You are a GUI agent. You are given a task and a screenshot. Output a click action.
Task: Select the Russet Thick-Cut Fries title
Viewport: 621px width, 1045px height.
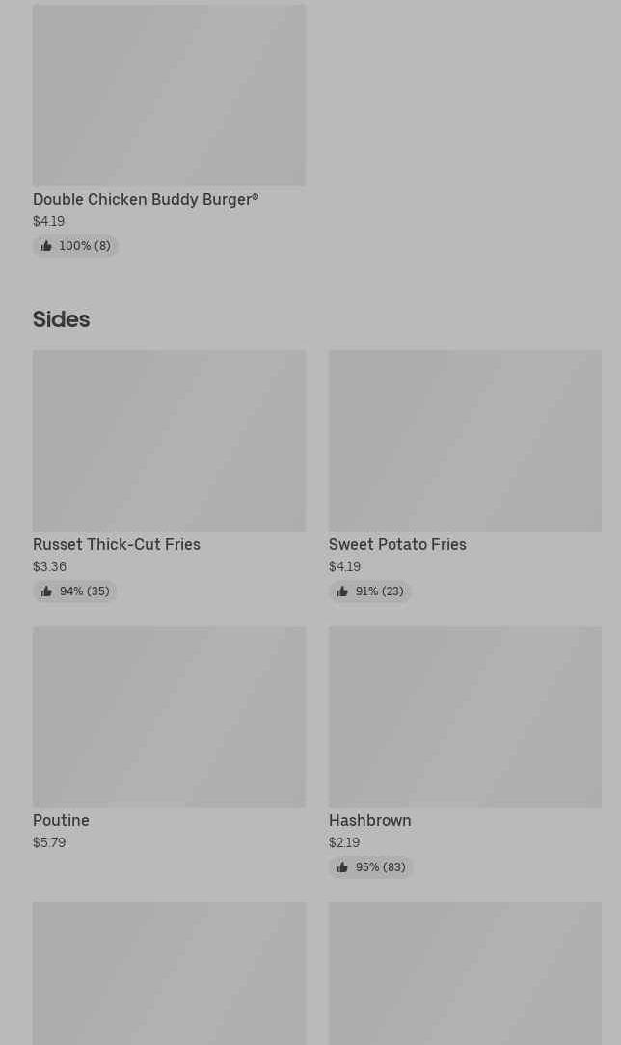pyautogui.click(x=117, y=544)
